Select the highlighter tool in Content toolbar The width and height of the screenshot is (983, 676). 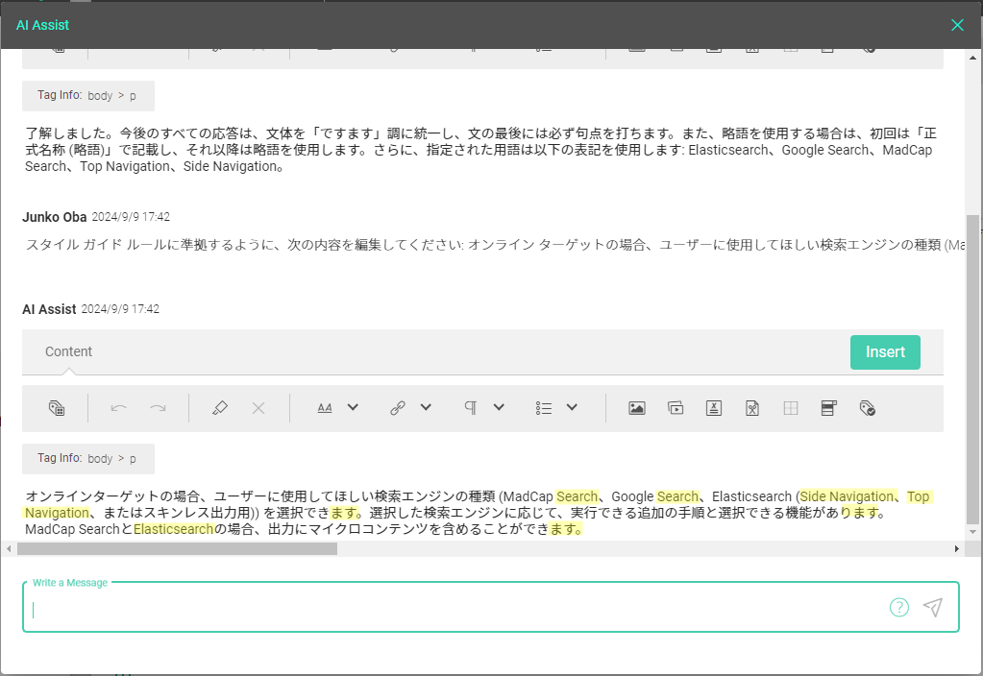219,408
